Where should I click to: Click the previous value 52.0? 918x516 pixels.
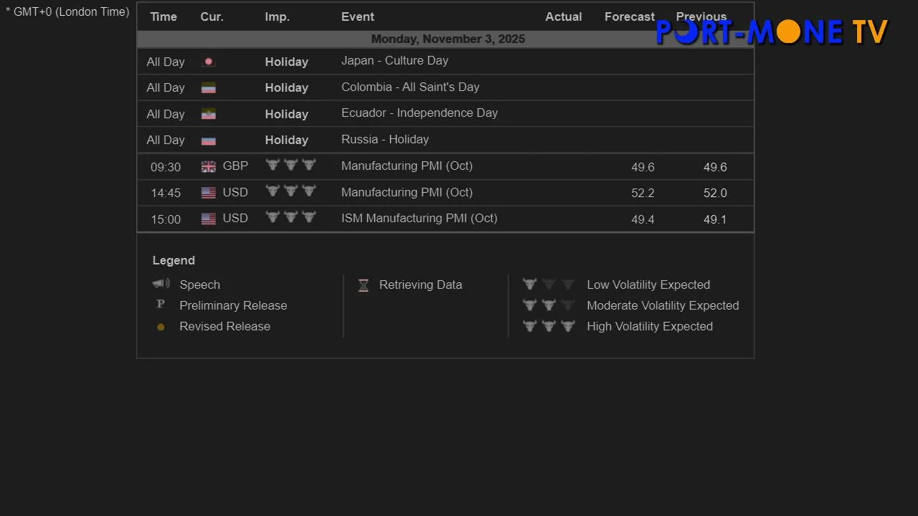click(x=715, y=193)
